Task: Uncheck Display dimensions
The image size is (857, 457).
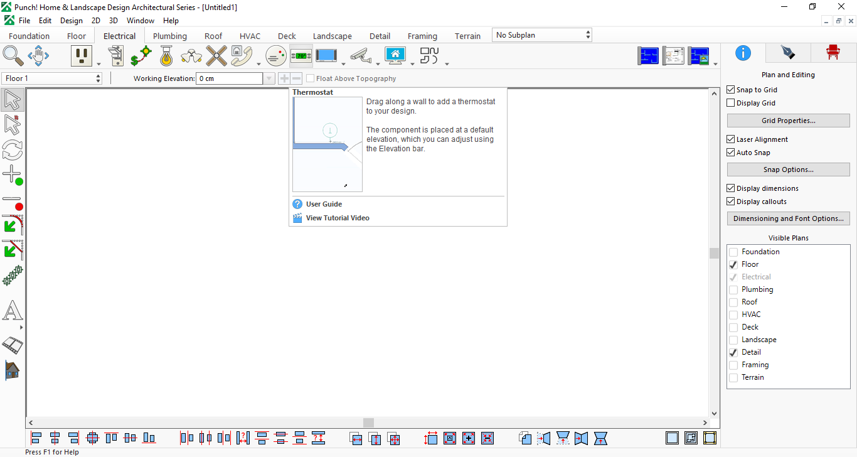Action: (x=731, y=188)
